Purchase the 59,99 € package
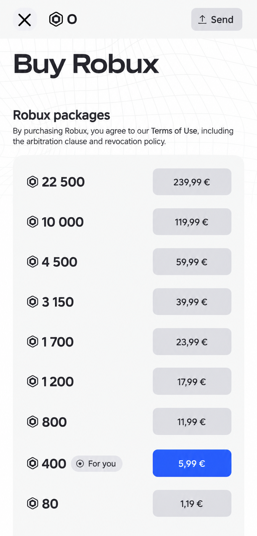This screenshot has height=536, width=257. point(192,262)
